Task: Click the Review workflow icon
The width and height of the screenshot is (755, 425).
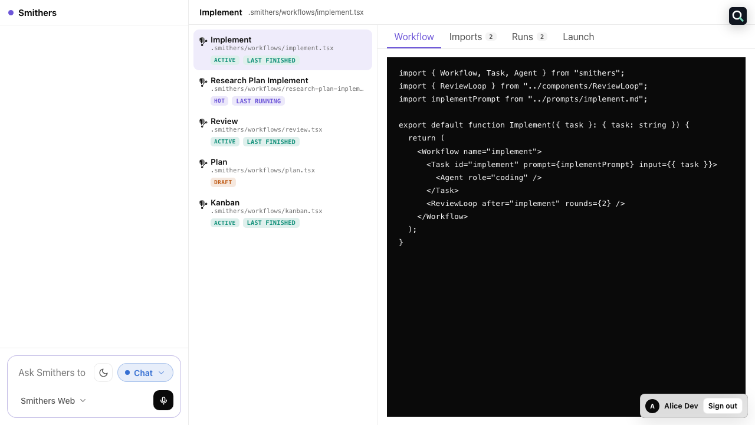Action: [203, 123]
